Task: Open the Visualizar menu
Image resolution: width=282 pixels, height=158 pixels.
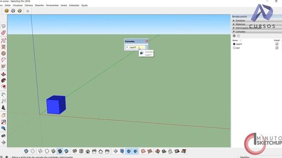Action: tap(18, 5)
